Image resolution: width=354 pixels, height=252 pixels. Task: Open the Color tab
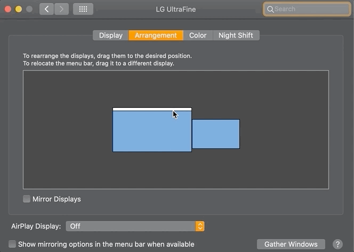[198, 36]
